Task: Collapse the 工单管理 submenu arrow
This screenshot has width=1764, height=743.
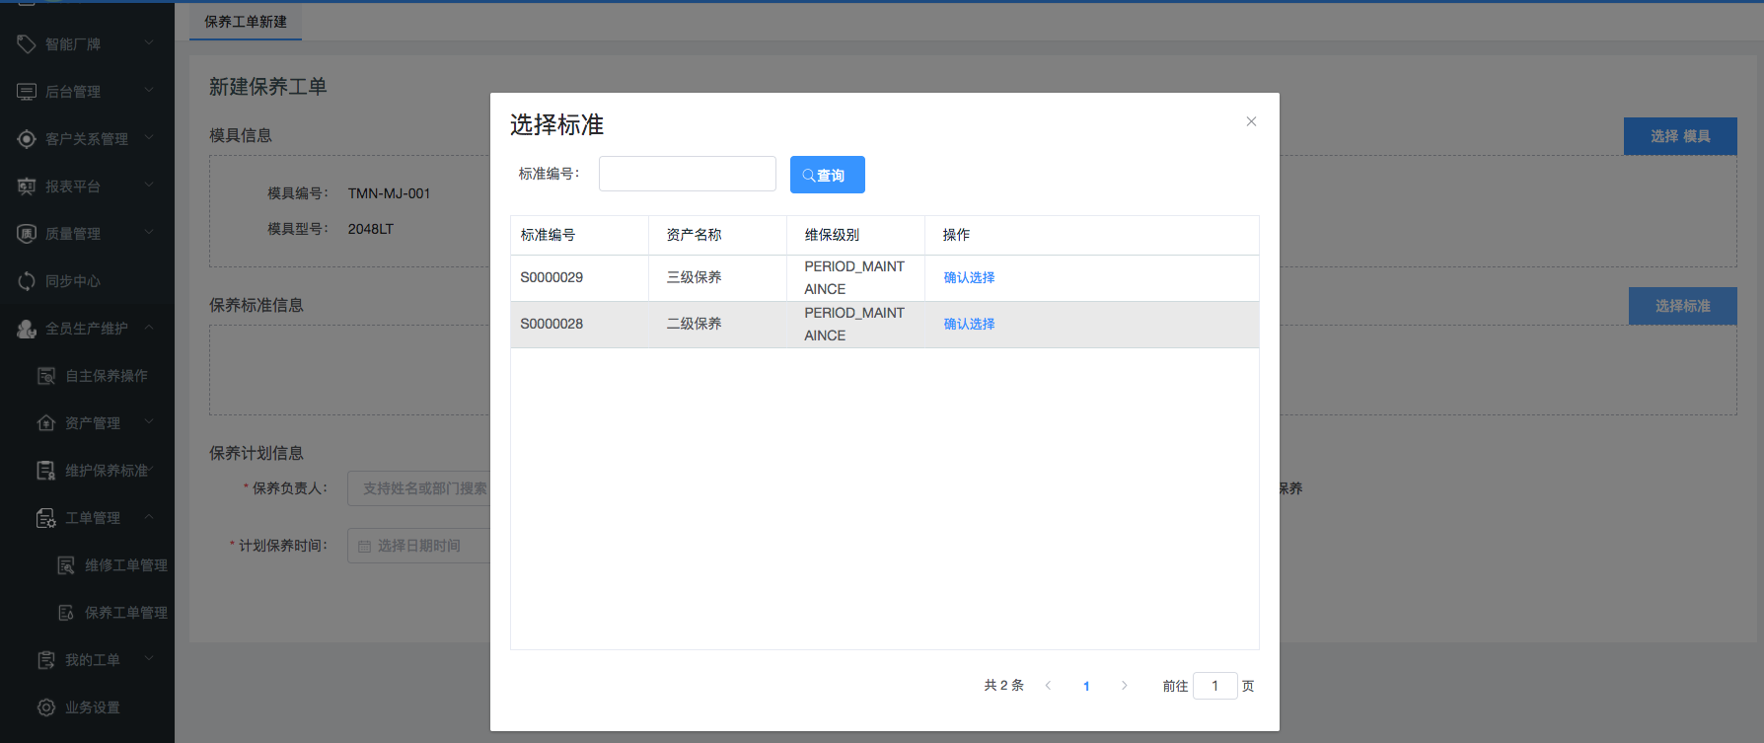Action: pos(149,516)
